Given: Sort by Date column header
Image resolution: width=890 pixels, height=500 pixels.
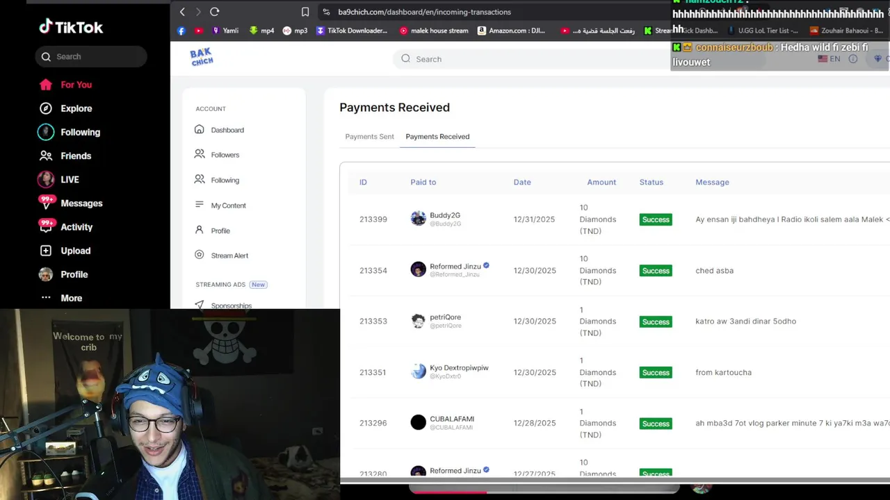Looking at the screenshot, I should (522, 182).
